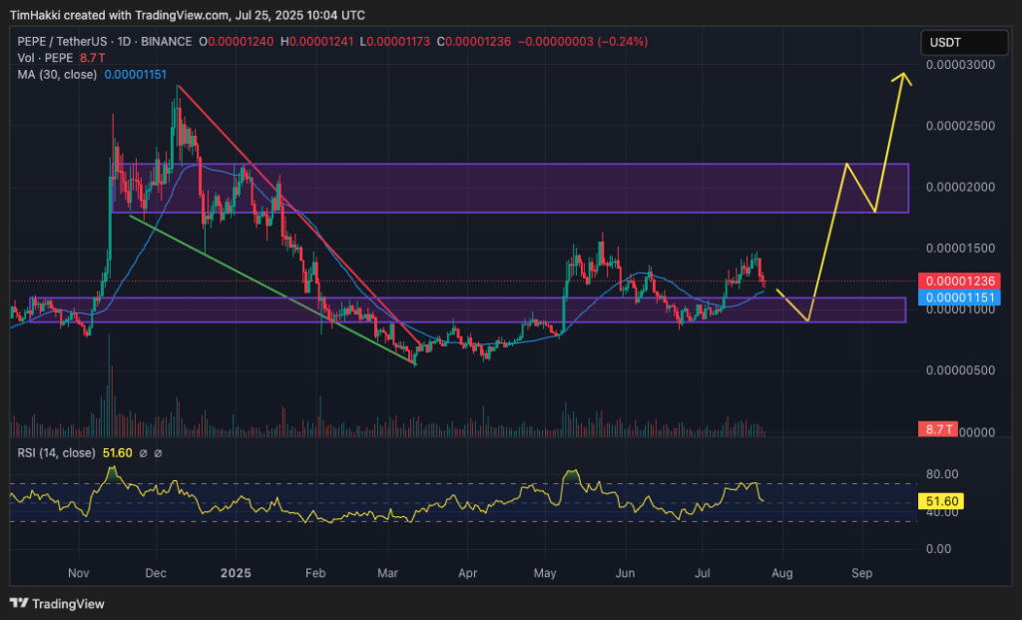This screenshot has width=1022, height=620.
Task: Click the first ∅ symbol beside RSI value
Action: [144, 453]
